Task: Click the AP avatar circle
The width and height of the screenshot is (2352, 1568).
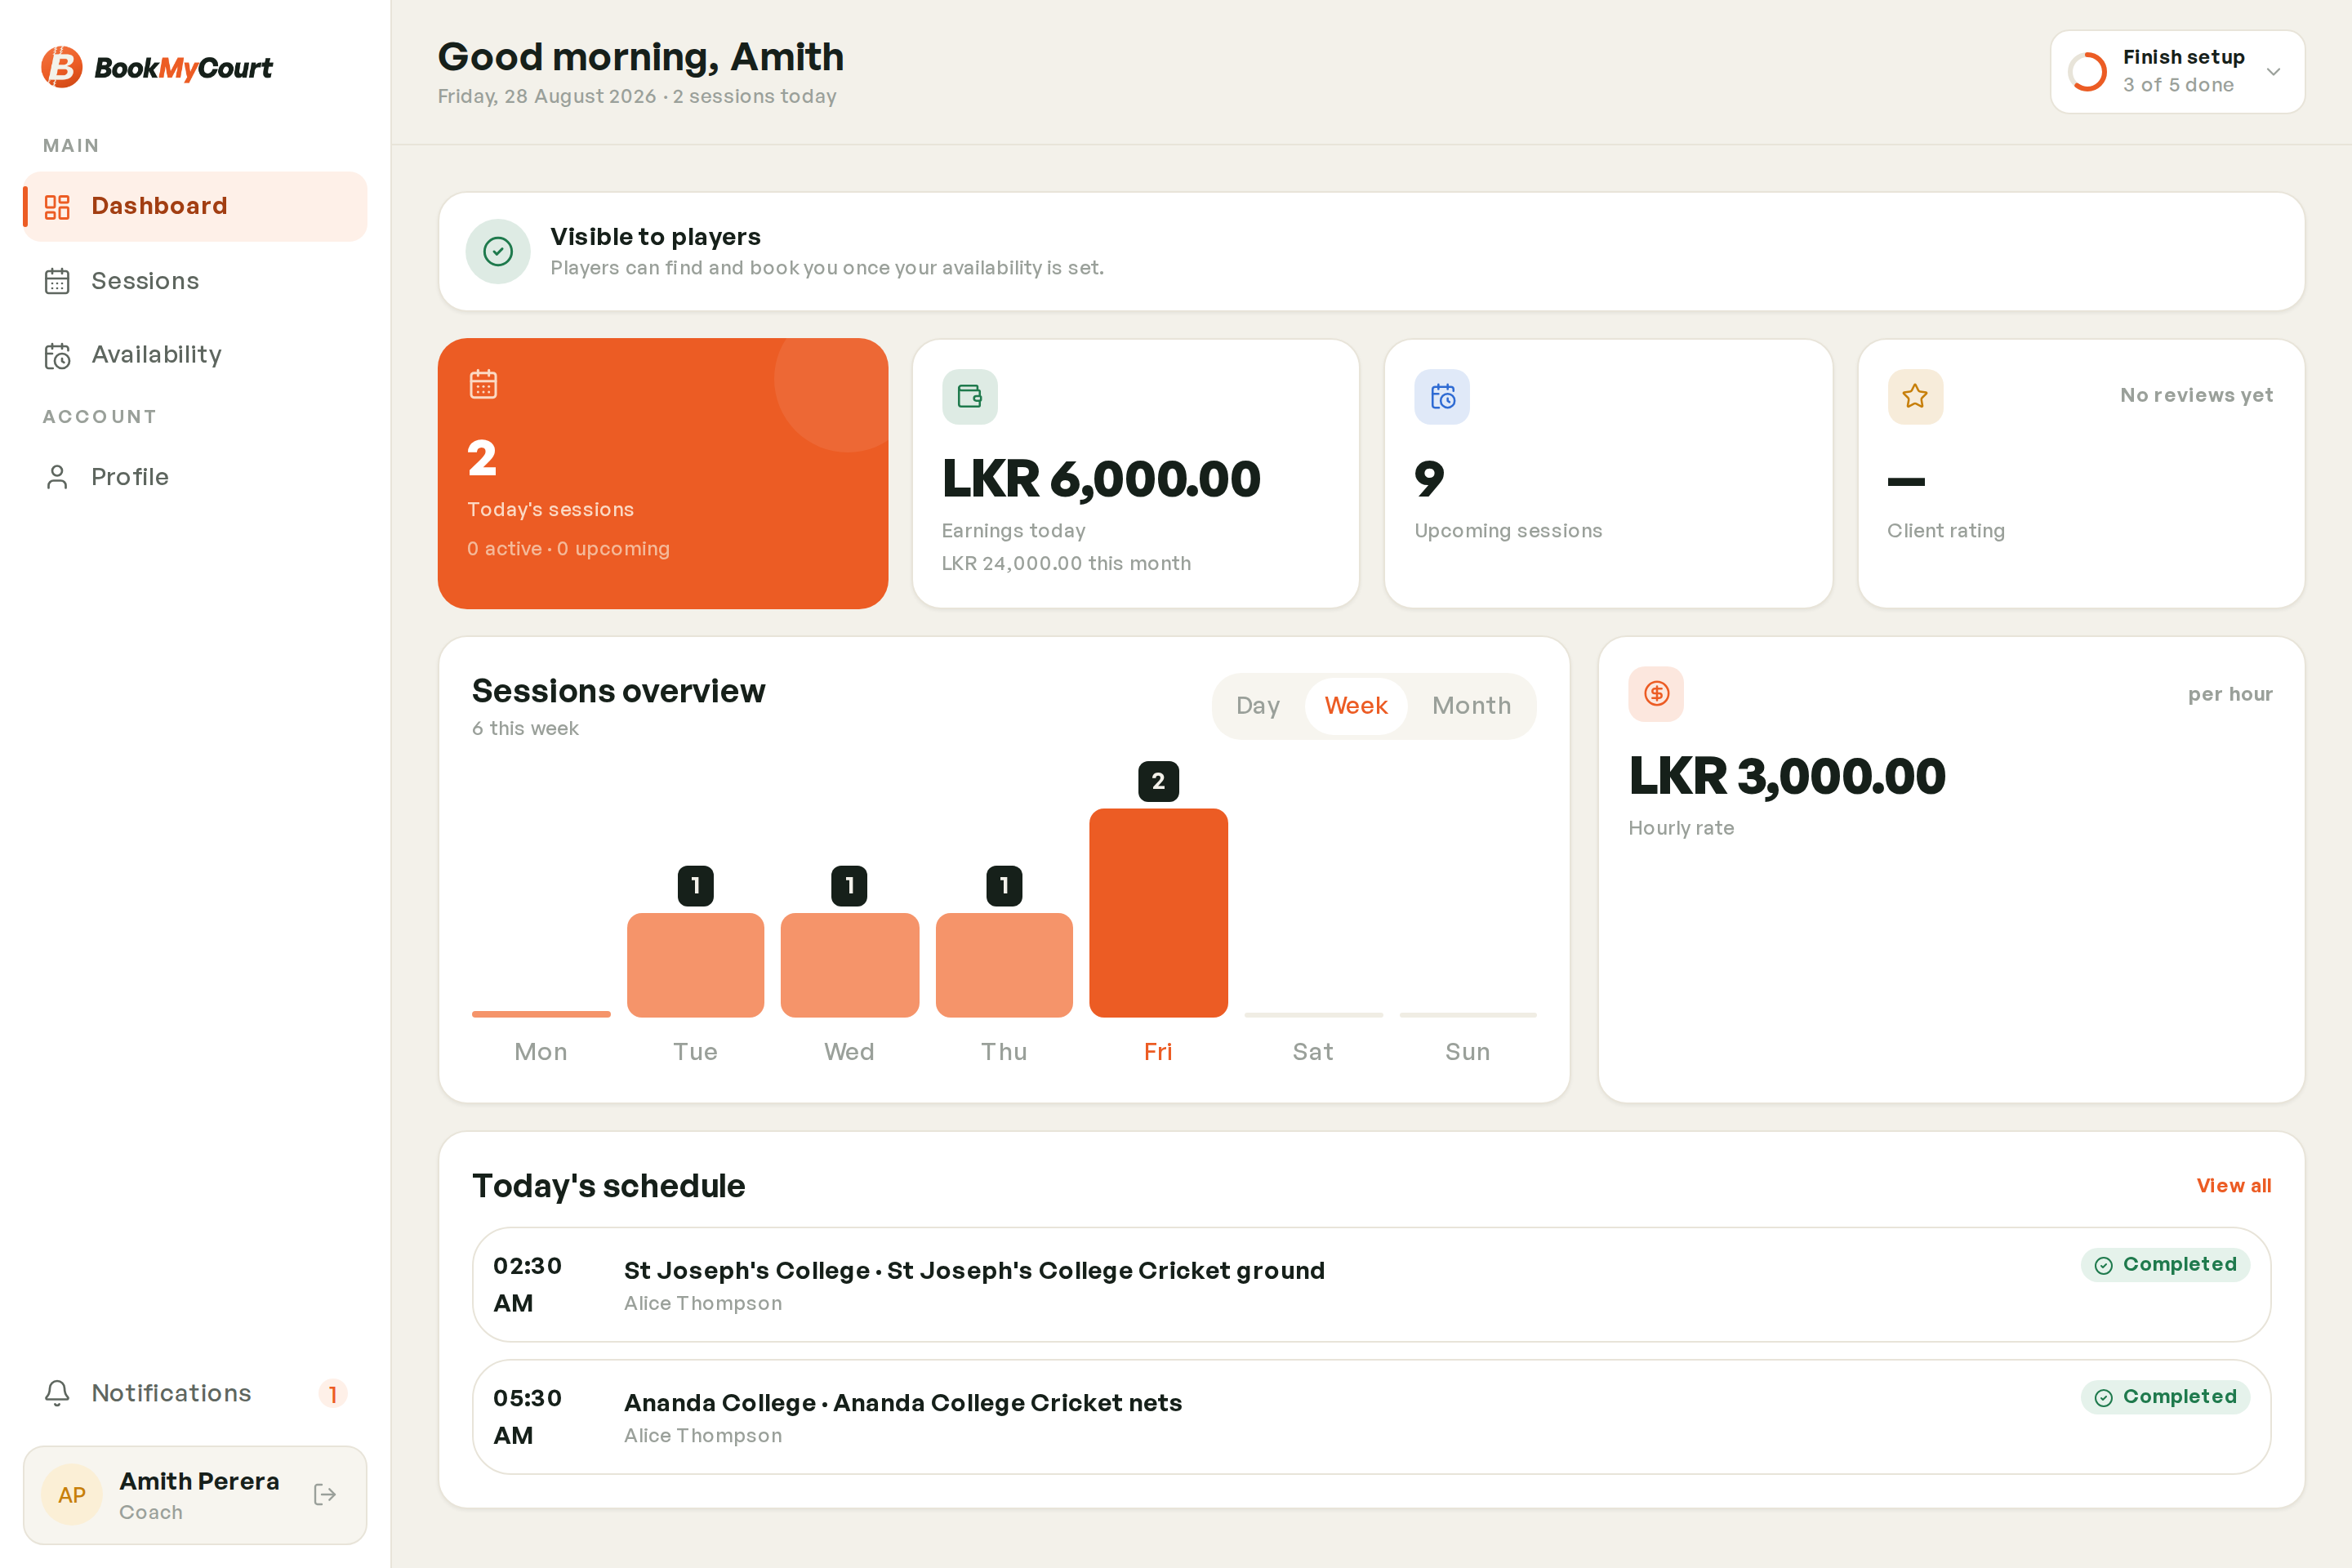Action: [x=72, y=1494]
